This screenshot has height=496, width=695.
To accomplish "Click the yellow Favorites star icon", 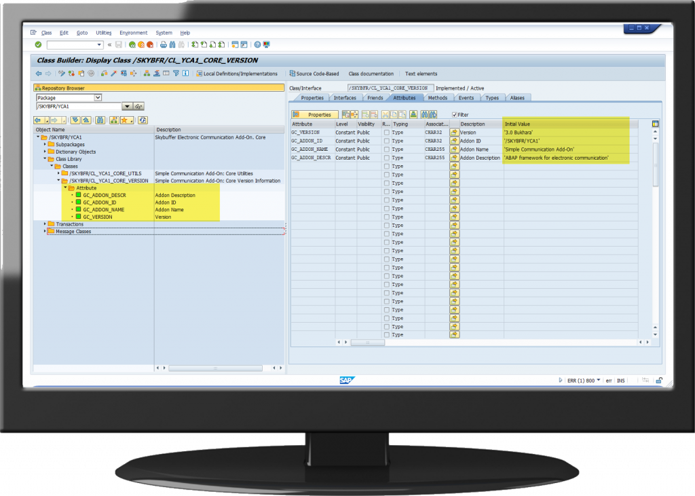I will (x=127, y=120).
